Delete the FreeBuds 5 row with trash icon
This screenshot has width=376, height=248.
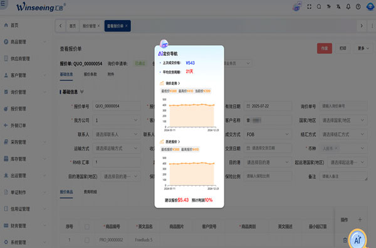click(x=345, y=240)
